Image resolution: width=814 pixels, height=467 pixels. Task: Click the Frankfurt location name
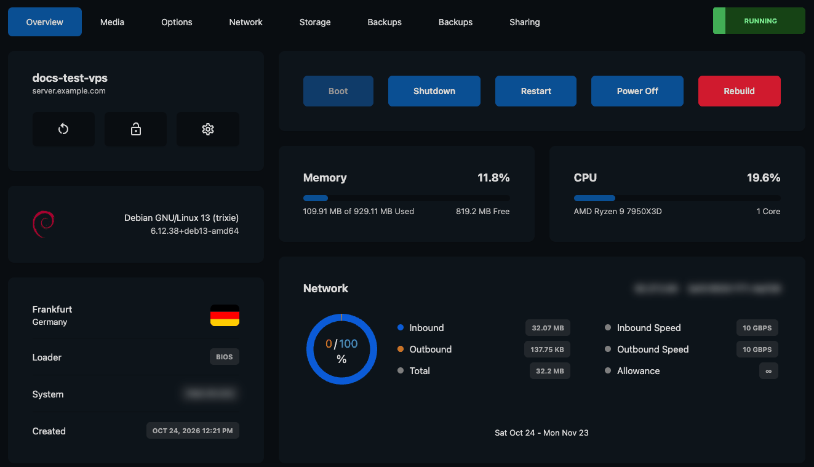tap(52, 309)
